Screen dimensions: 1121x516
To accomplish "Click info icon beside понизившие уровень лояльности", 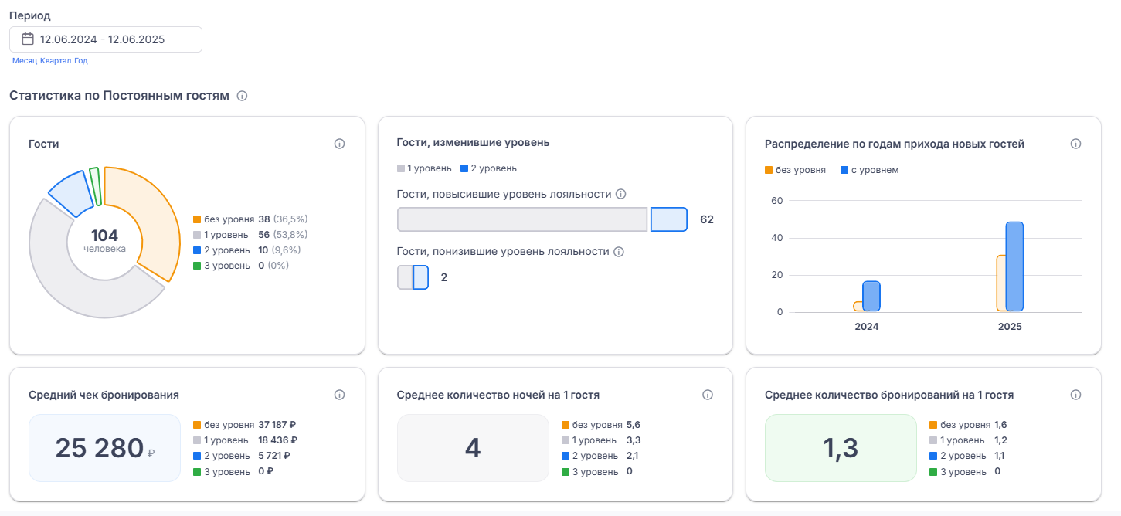I will [619, 252].
